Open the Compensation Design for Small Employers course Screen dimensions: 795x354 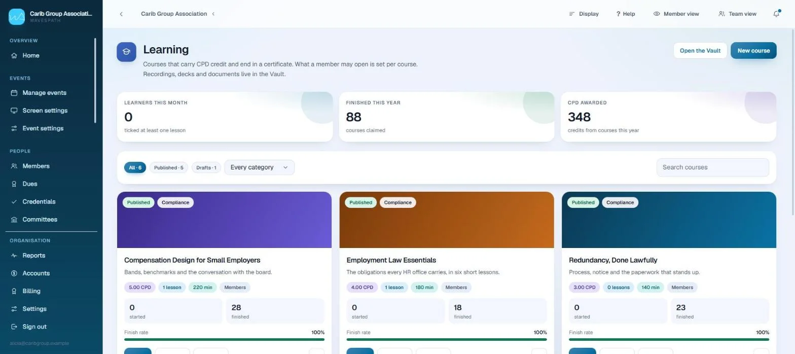[192, 260]
